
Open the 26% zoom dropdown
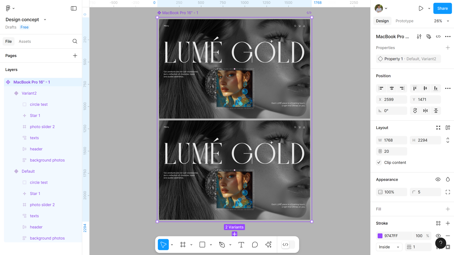(x=442, y=21)
